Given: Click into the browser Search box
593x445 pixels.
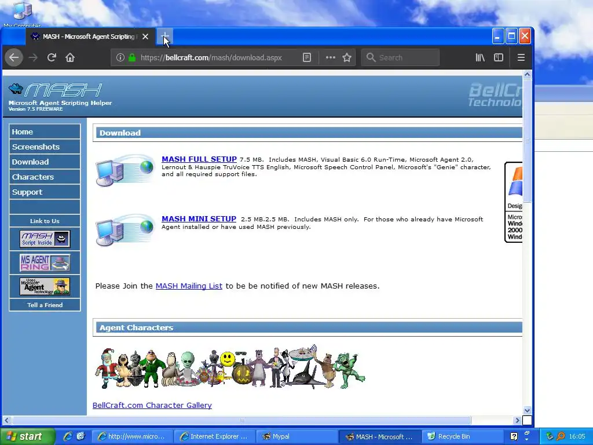Looking at the screenshot, I should point(400,57).
